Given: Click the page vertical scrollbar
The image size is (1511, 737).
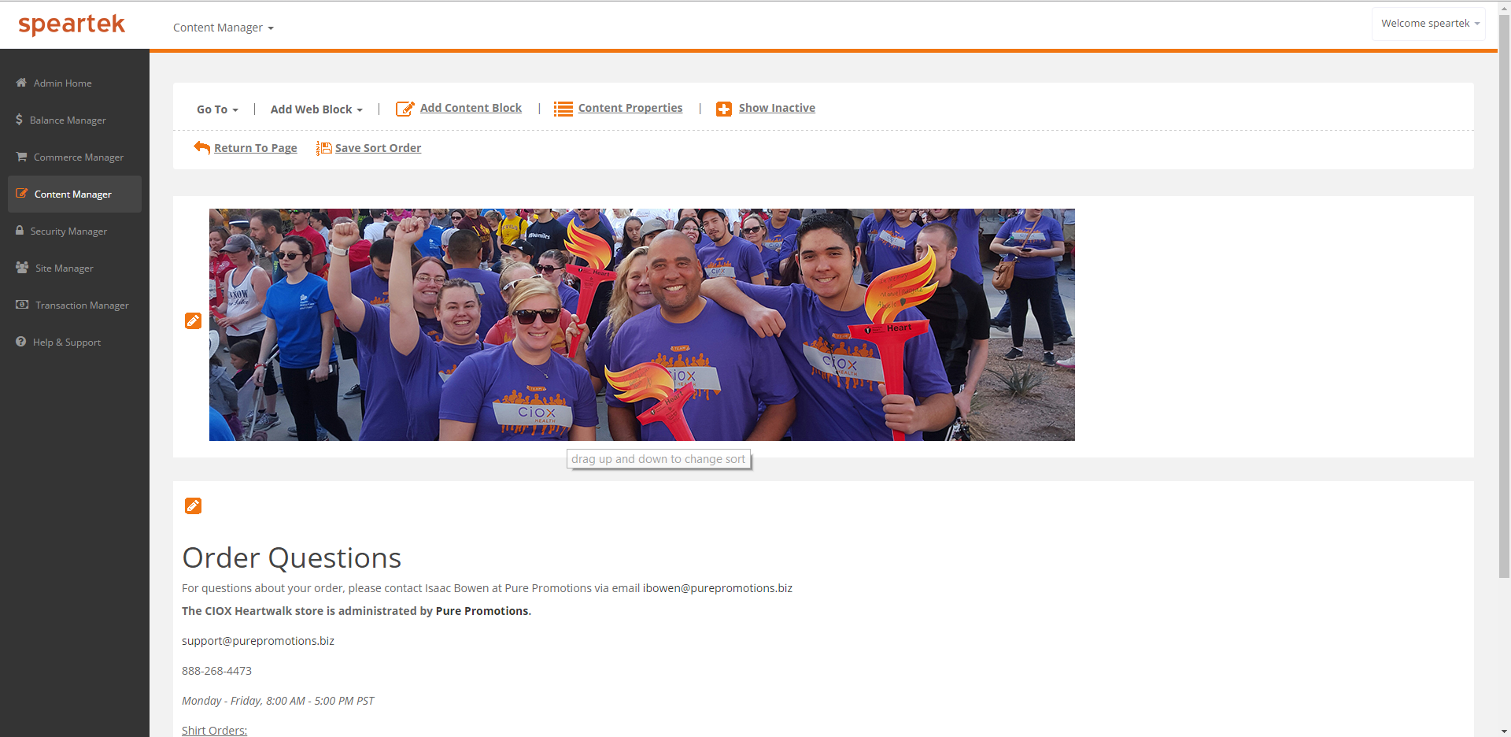Looking at the screenshot, I should 1504,315.
